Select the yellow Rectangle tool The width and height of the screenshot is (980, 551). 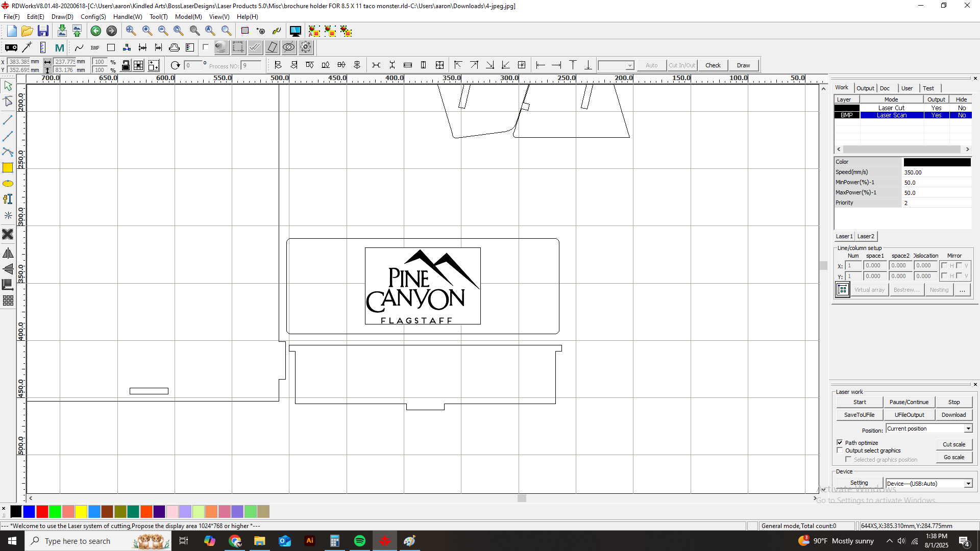[8, 168]
